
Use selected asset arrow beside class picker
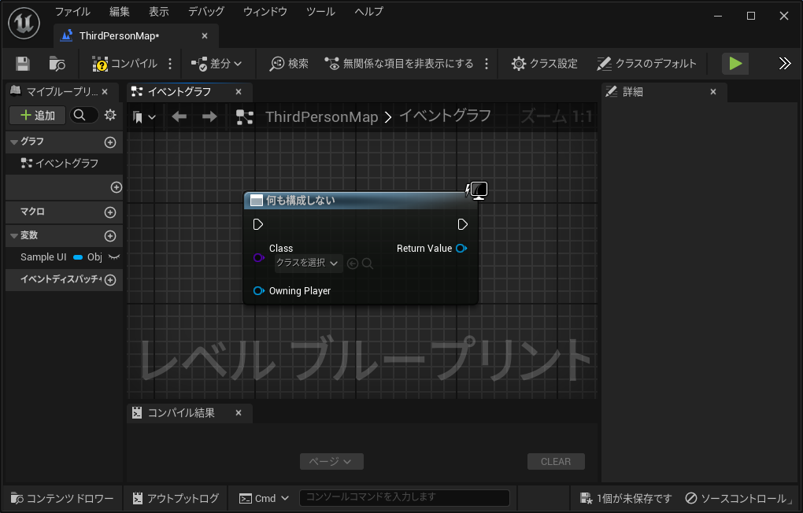pyautogui.click(x=353, y=264)
